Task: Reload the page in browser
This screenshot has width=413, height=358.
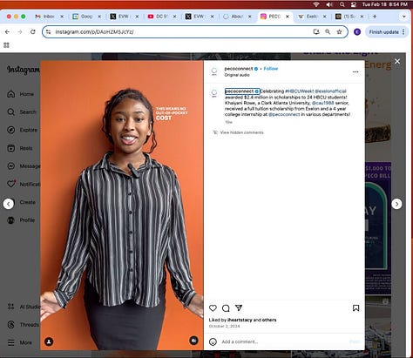Action: tap(33, 32)
